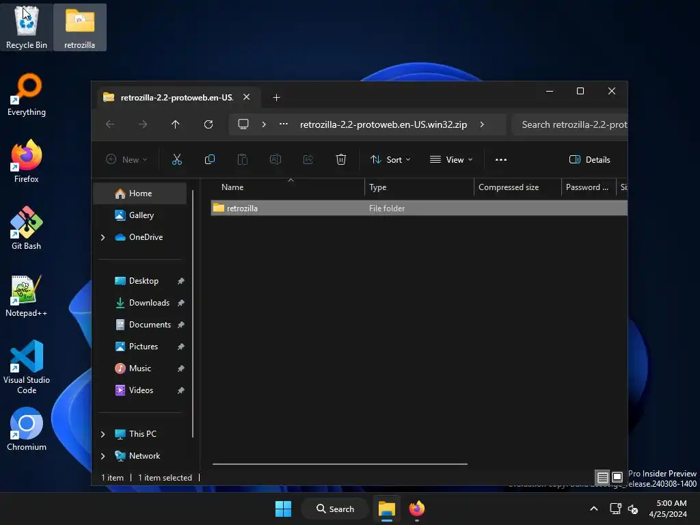Open the Sort dropdown menu
The height and width of the screenshot is (525, 700).
(x=390, y=159)
